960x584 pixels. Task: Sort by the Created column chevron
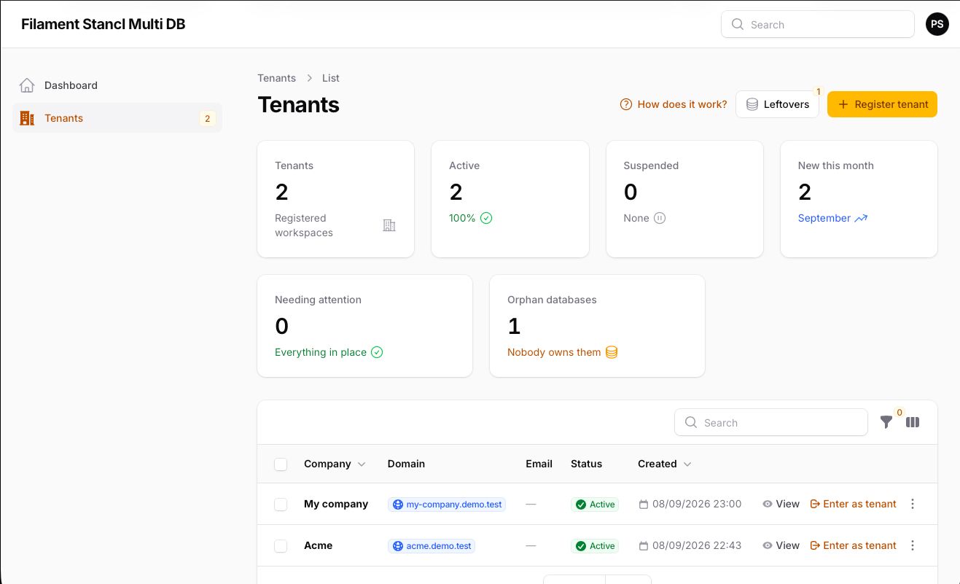(687, 464)
